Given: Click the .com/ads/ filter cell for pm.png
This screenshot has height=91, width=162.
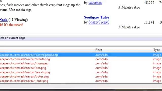Looking at the screenshot, I should pyautogui.click(x=102, y=68).
